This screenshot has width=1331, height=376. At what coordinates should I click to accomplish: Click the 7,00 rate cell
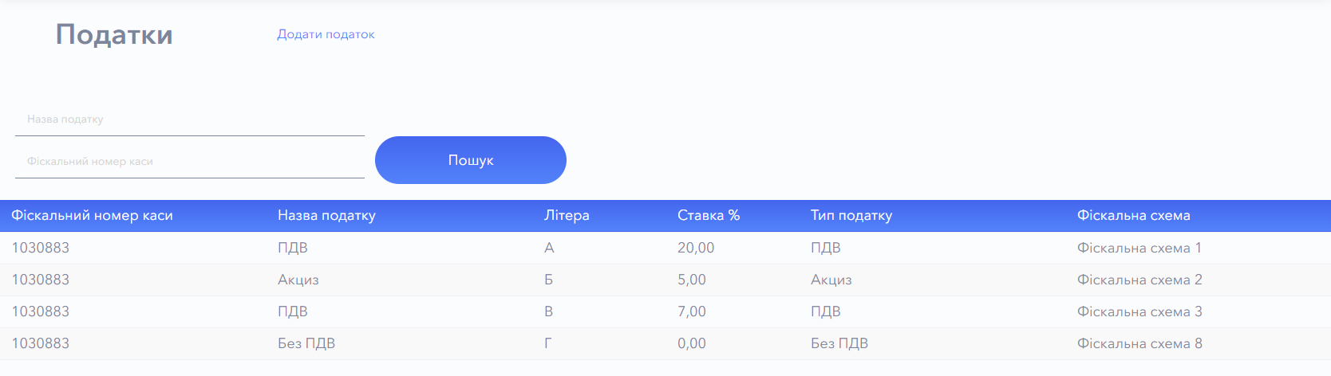tap(692, 311)
